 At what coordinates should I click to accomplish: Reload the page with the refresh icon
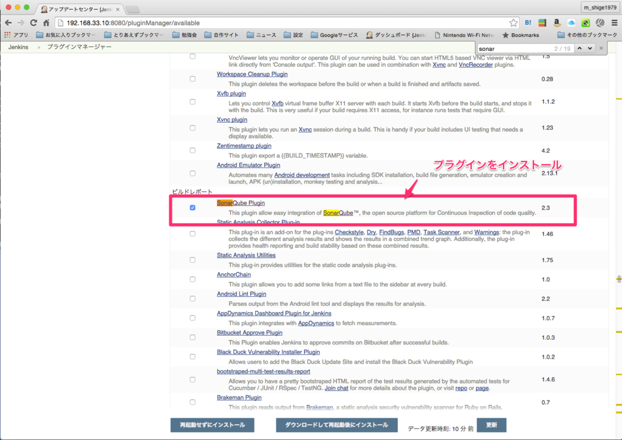tap(34, 23)
